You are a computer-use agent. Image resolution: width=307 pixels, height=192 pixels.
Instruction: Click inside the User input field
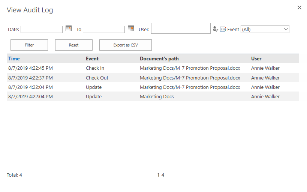181,28
